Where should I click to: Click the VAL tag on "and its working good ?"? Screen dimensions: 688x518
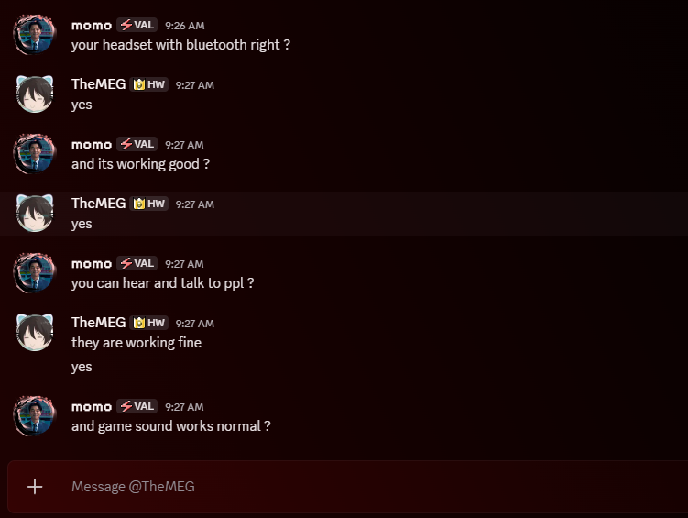(x=137, y=144)
